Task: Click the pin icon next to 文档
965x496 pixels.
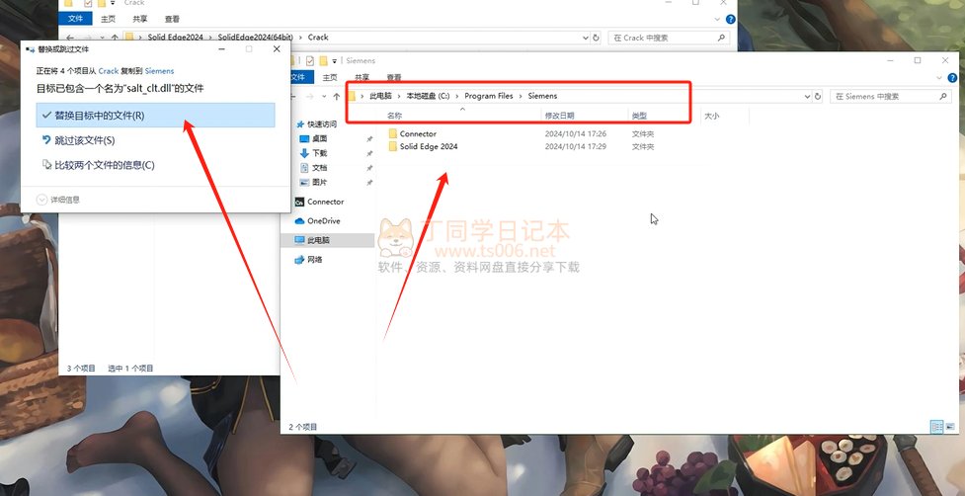Action: click(x=369, y=168)
